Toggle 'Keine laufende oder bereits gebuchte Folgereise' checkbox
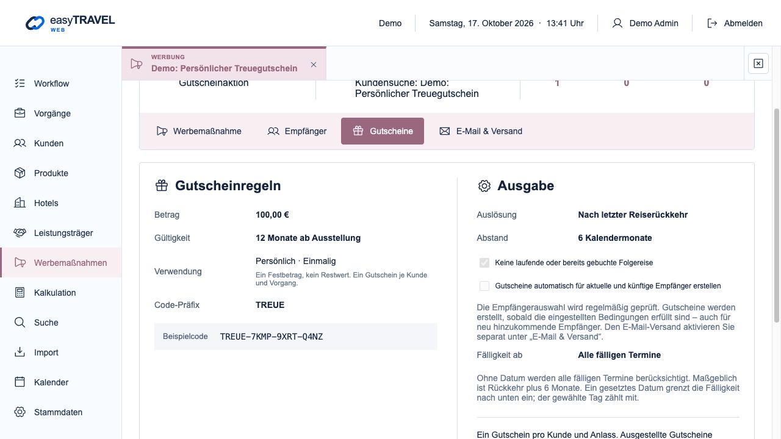This screenshot has height=439, width=781. coord(484,263)
